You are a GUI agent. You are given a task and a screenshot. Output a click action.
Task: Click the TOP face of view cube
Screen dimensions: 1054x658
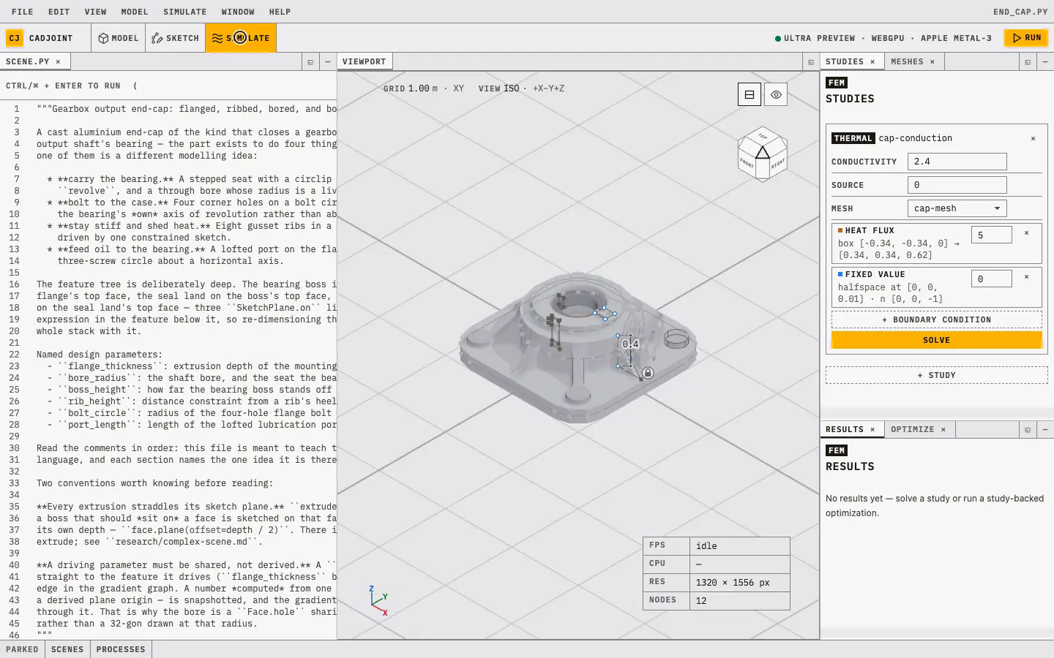[x=763, y=136]
